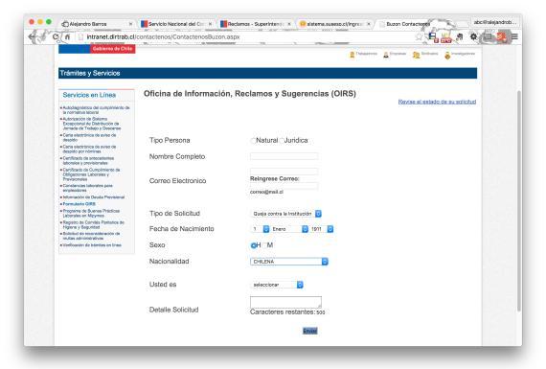Open the Información de Deuda Previsional link
The image size is (546, 369).
pos(93,197)
